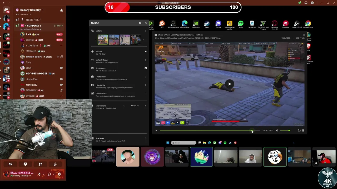This screenshot has width=337, height=189.
Task: Toggle Discord screen share button
Action: [x=25, y=164]
